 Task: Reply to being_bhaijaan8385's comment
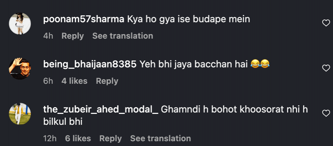click(107, 81)
